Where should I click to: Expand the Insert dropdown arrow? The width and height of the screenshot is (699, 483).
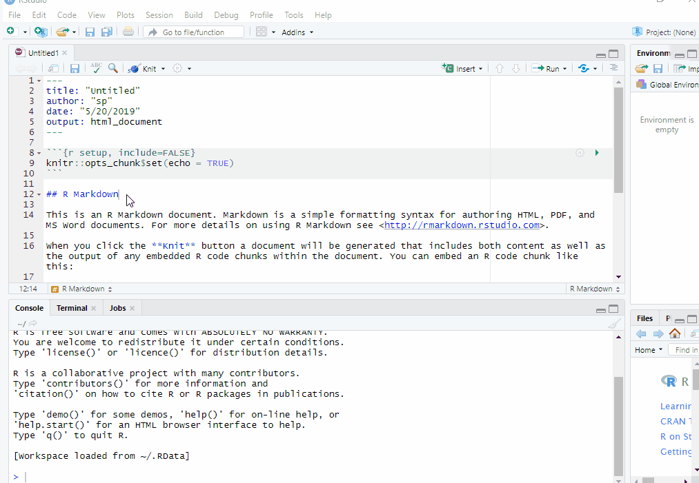[x=480, y=68]
